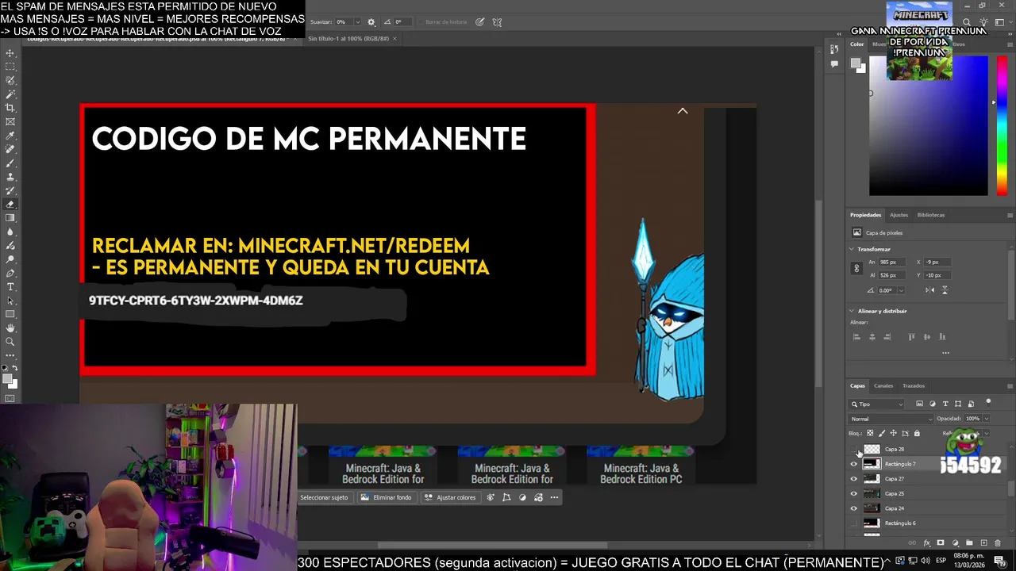Show more align options ellipsis
Screen dimensions: 1016x571
point(945,352)
